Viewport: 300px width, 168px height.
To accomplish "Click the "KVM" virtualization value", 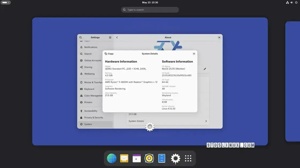I will coord(164,102).
